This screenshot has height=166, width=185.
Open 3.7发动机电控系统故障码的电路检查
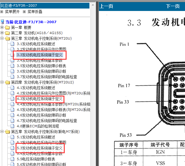pyautogui.click(x=47, y=77)
